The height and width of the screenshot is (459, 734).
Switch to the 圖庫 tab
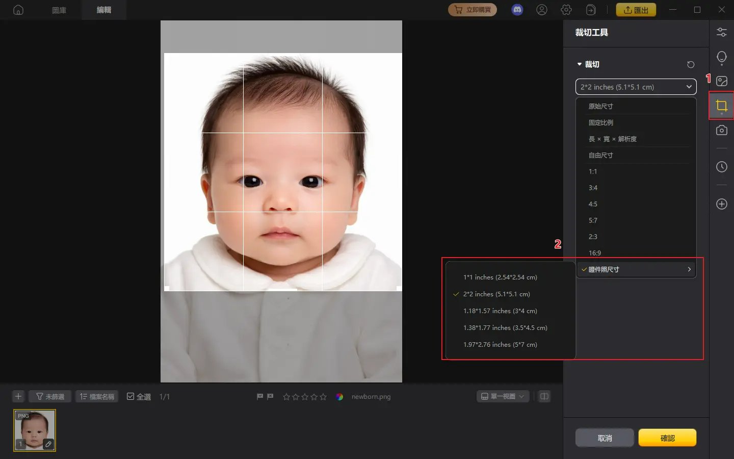[x=59, y=10]
